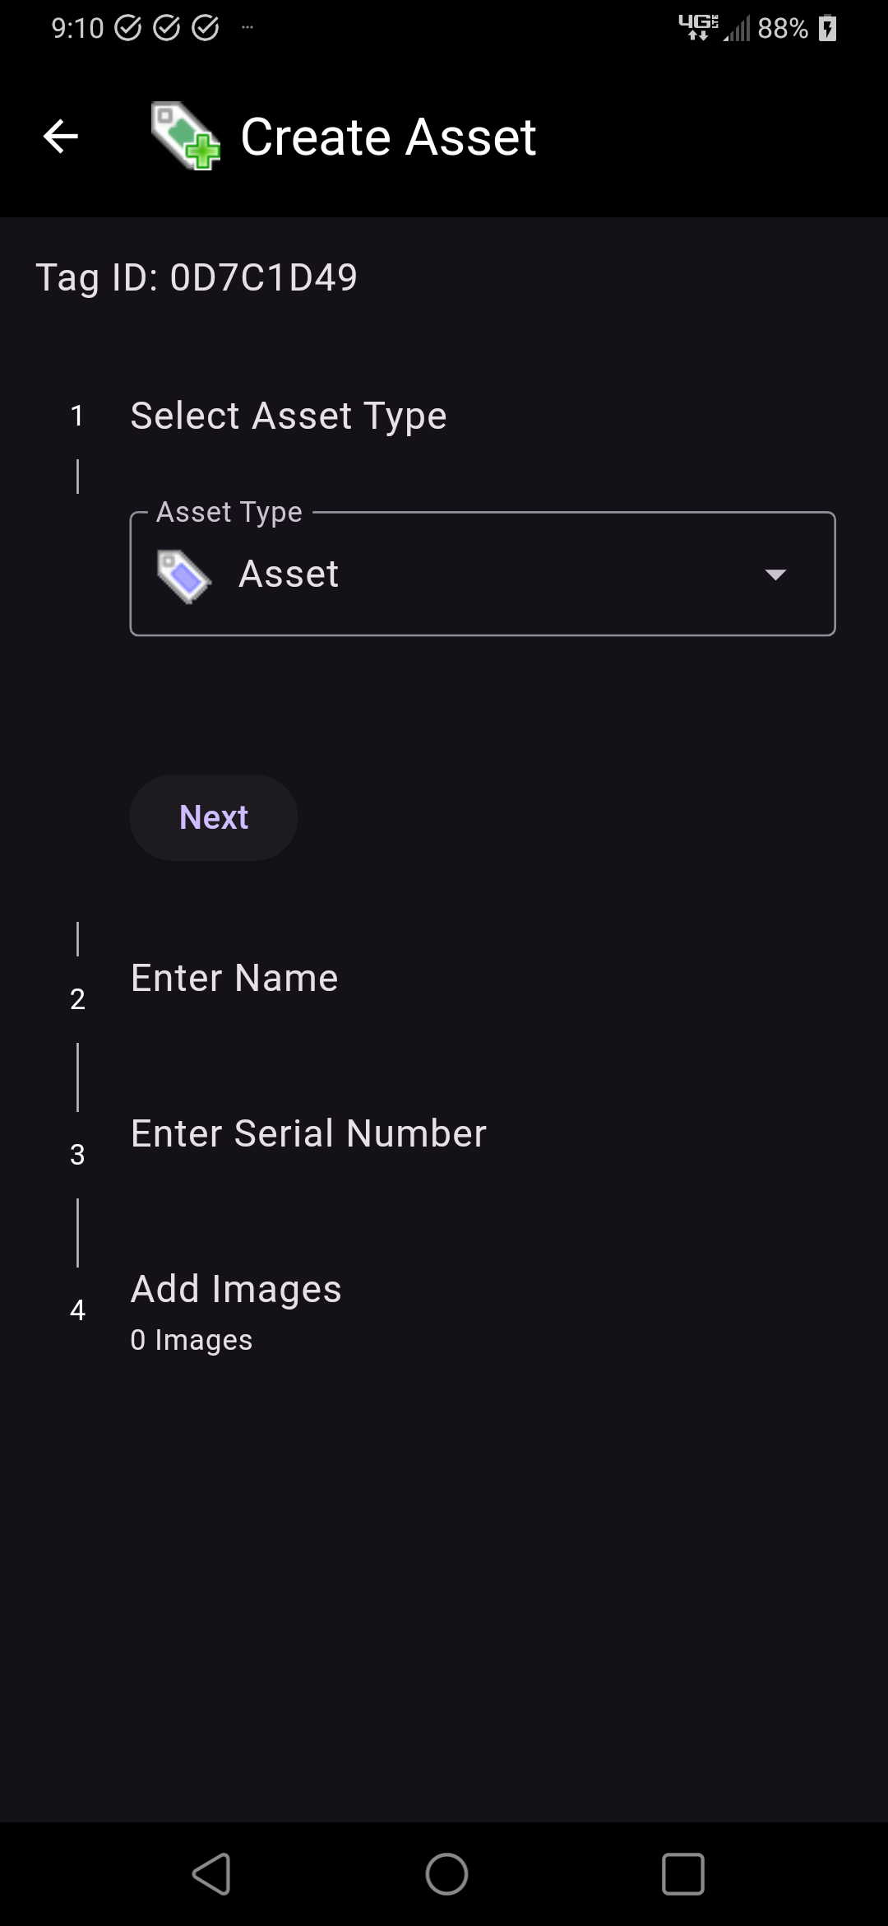The image size is (888, 1926).
Task: Tap the battery icon in status bar
Action: 828,29
